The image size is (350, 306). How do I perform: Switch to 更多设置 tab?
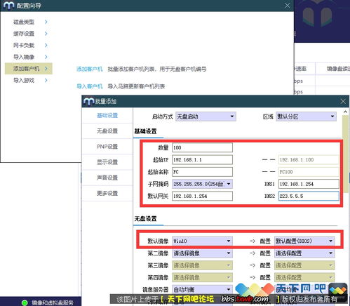[x=107, y=194]
